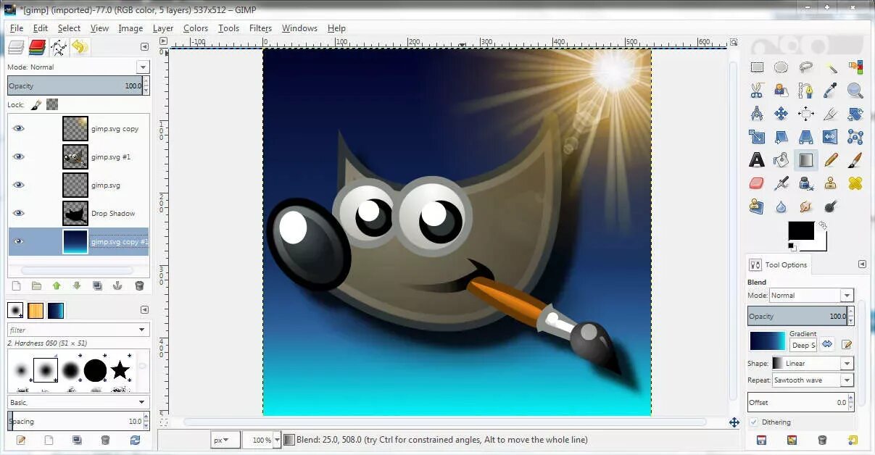
Task: Click the layer Opacity slider
Action: pyautogui.click(x=75, y=85)
